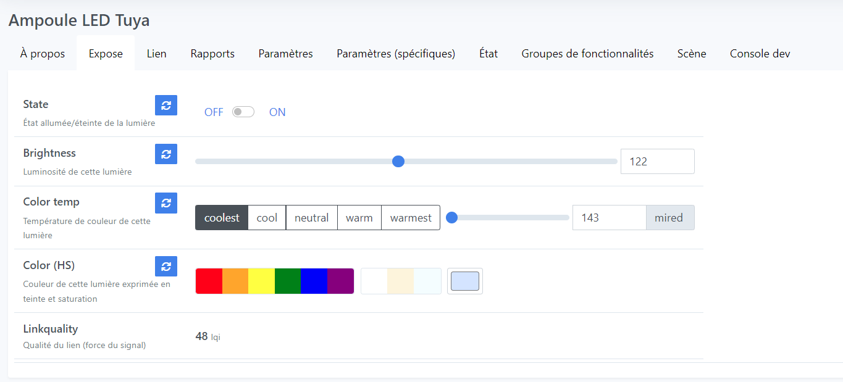Open the Console dev tab
The height and width of the screenshot is (382, 843).
pyautogui.click(x=760, y=54)
